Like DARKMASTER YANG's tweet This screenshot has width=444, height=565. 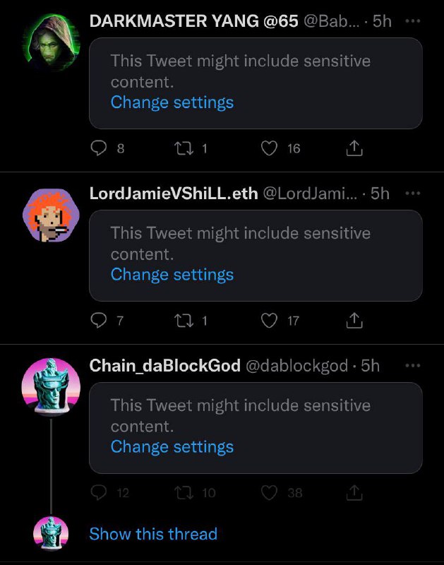(269, 148)
